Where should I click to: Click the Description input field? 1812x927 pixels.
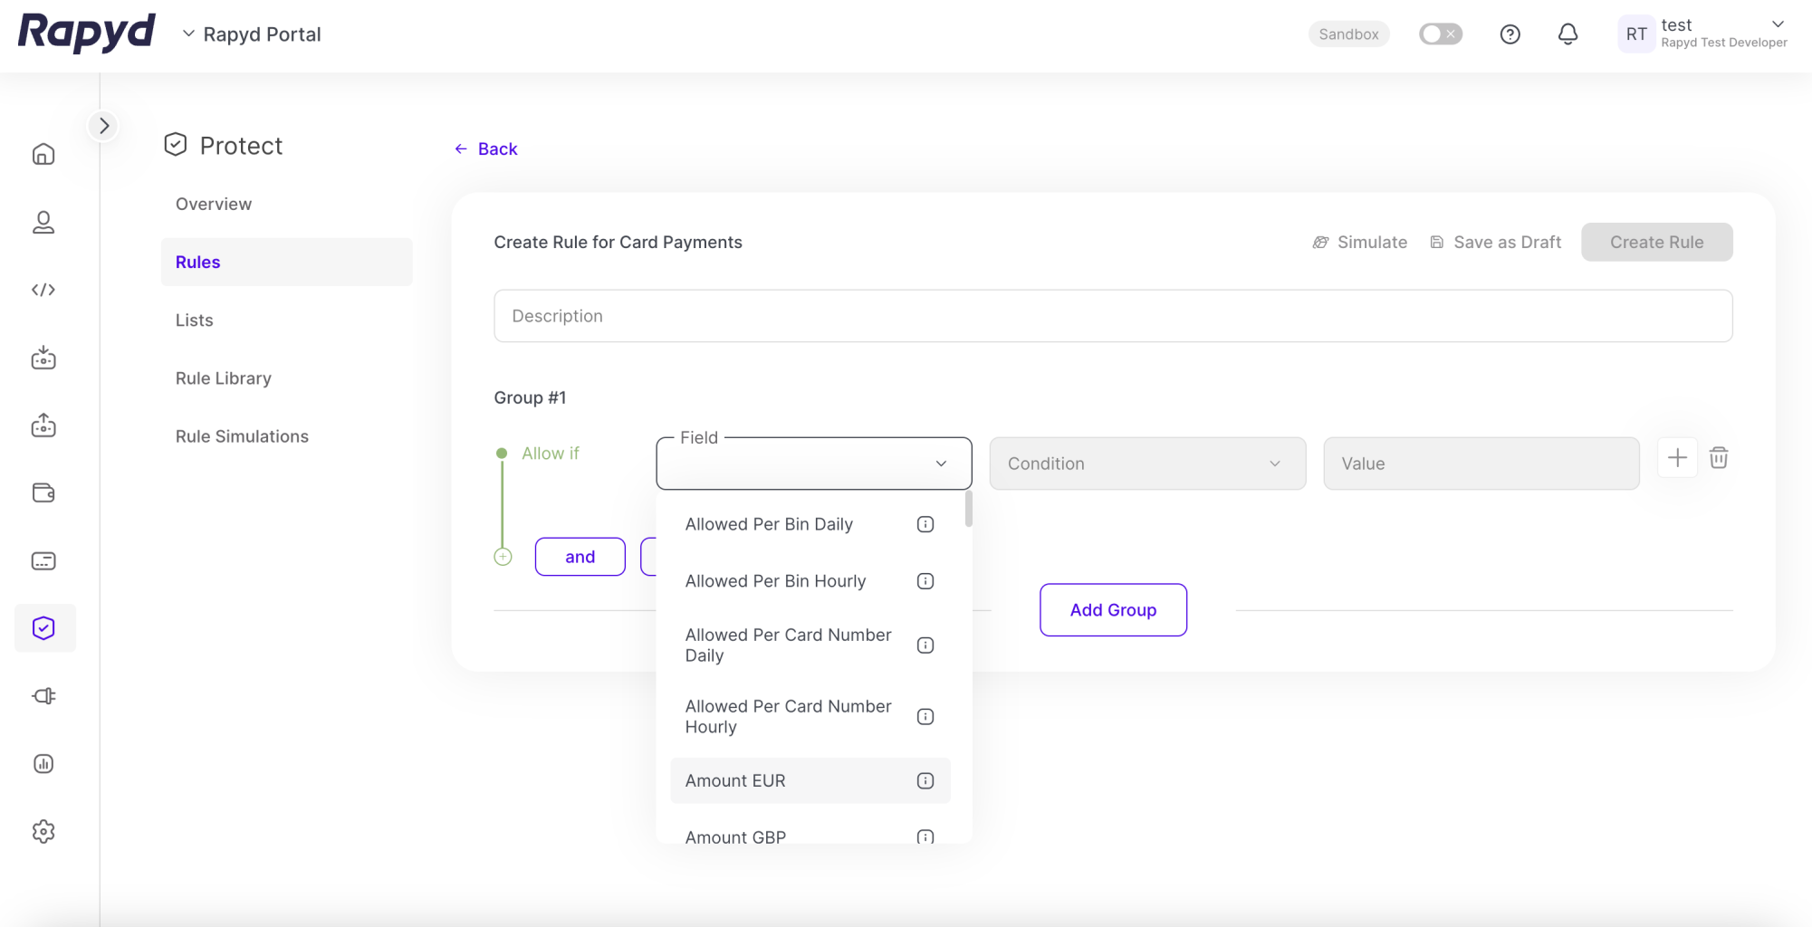pos(1112,316)
